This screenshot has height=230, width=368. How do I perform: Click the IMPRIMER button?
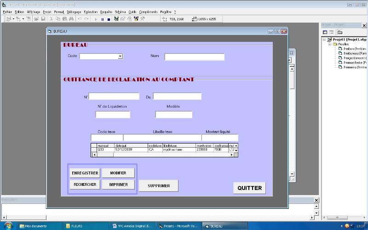(118, 184)
